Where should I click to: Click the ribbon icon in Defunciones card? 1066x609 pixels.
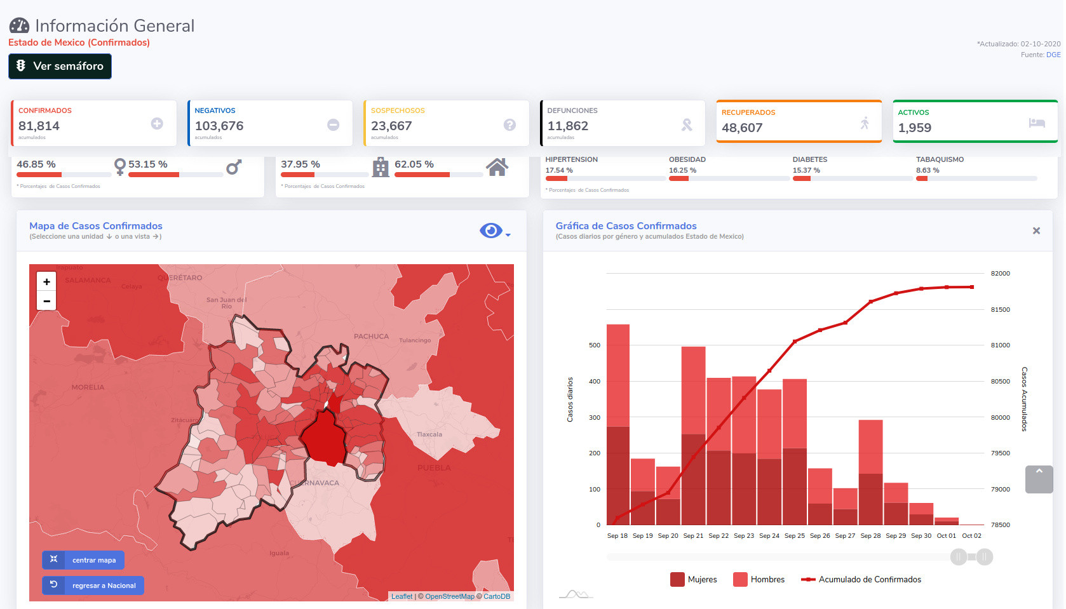click(x=687, y=125)
